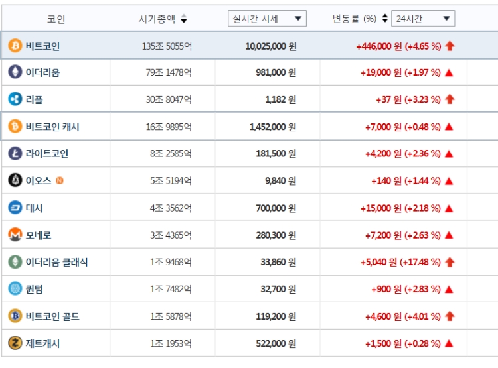Image resolution: width=498 pixels, height=368 pixels.
Task: Click the 변동률 (%) column header label
Action: (354, 19)
